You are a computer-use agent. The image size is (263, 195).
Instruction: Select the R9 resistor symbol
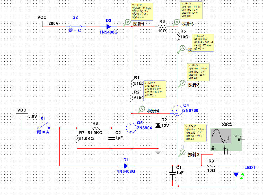point(212,166)
